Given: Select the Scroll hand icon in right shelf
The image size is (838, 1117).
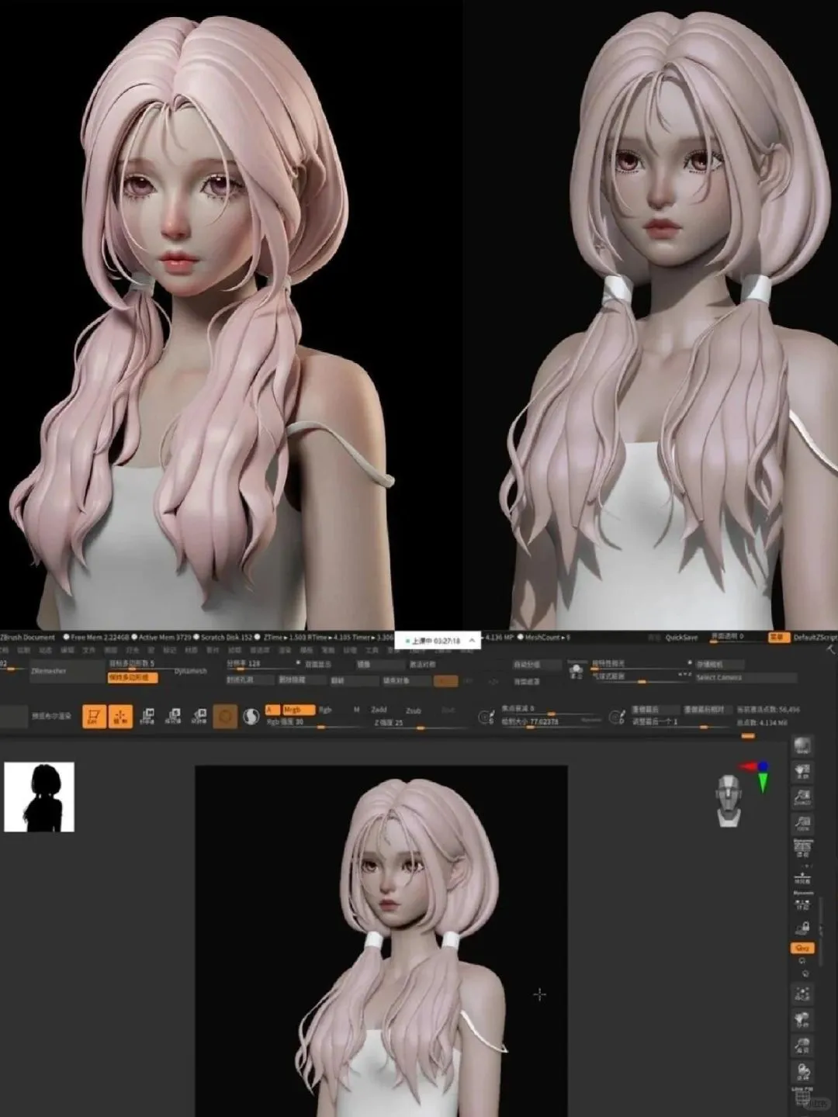Looking at the screenshot, I should [802, 772].
